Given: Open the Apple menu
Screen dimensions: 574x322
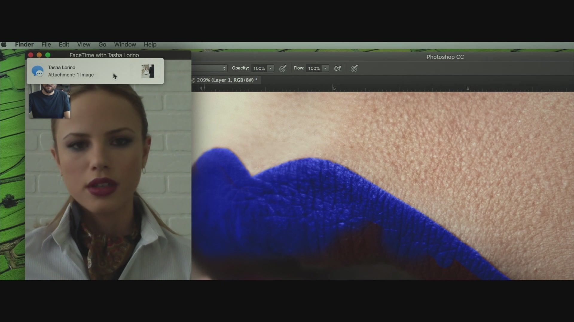Looking at the screenshot, I should [x=4, y=45].
